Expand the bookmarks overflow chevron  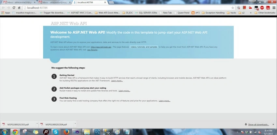click(x=251, y=13)
